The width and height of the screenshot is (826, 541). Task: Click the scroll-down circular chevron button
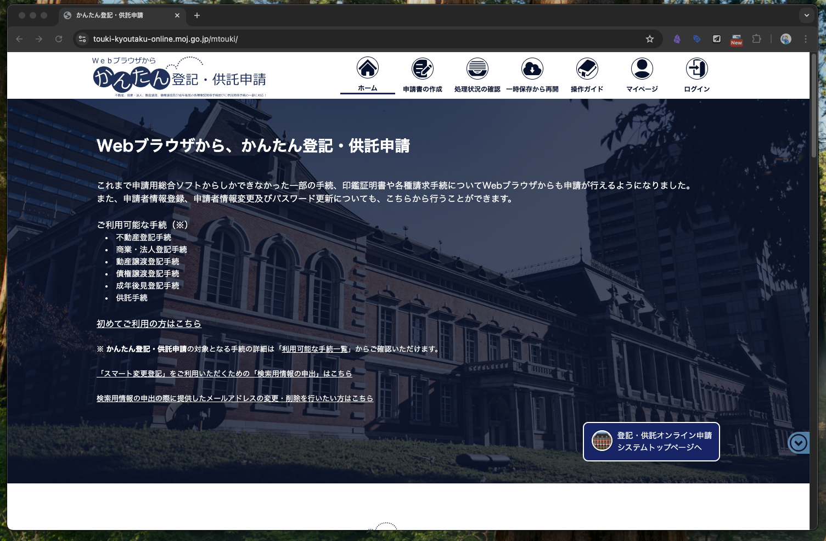[798, 442]
